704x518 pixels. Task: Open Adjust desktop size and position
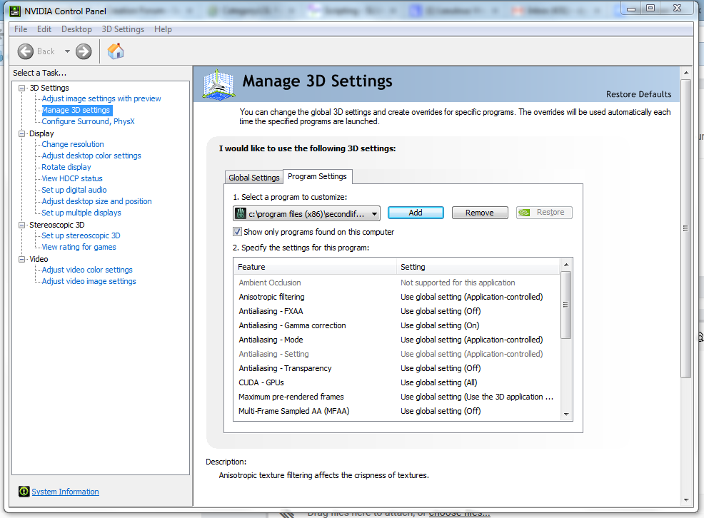[96, 201]
